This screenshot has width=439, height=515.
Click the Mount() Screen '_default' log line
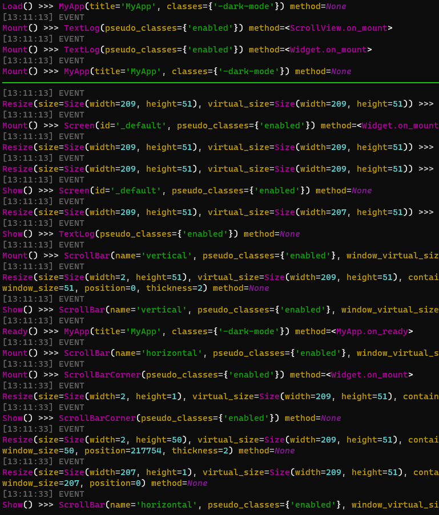[221, 125]
